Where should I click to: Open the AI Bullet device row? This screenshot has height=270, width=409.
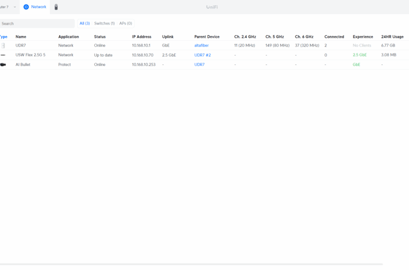click(x=204, y=64)
